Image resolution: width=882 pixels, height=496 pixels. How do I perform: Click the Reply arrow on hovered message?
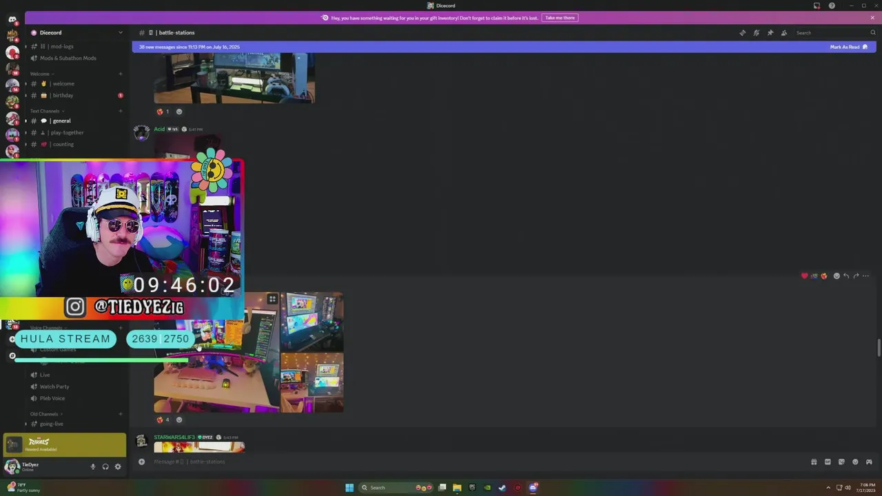coord(846,276)
